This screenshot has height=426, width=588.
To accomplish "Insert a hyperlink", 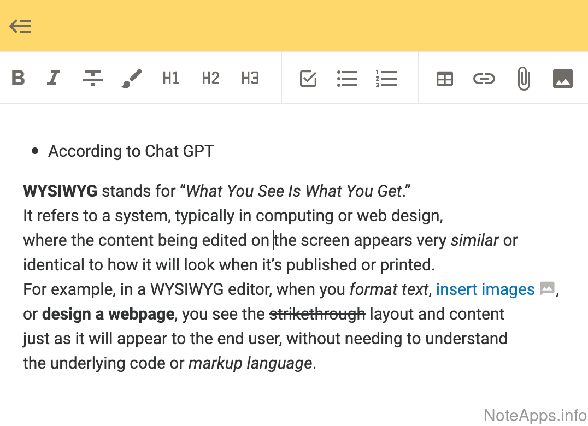I will (x=484, y=79).
